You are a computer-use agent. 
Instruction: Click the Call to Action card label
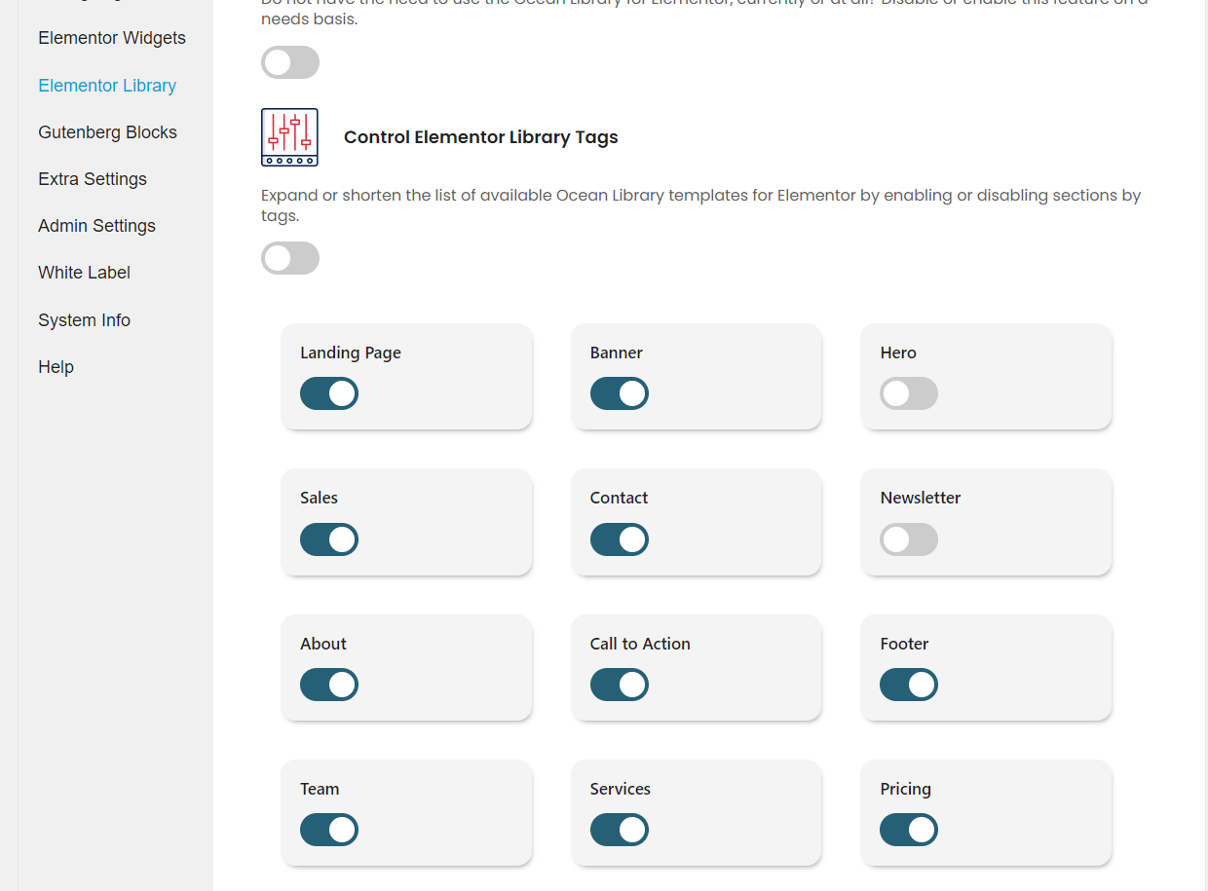640,644
